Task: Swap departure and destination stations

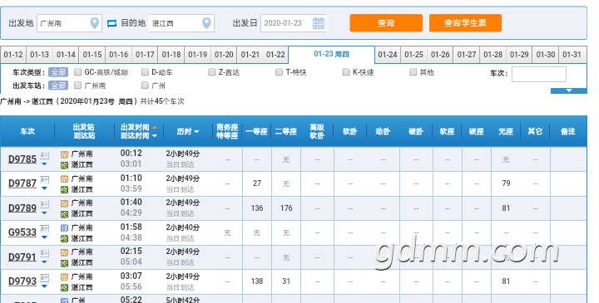Action: (111, 23)
